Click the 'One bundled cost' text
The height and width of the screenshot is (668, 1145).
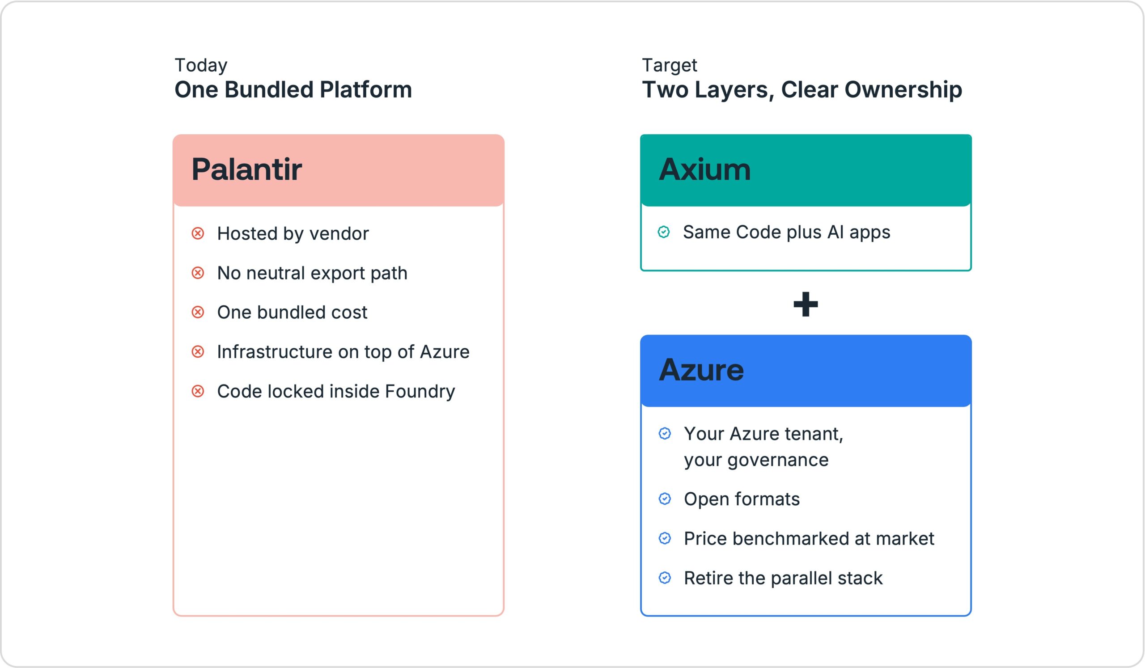(x=292, y=313)
